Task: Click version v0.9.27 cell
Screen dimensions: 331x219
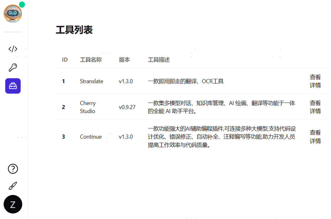Action: click(x=127, y=107)
